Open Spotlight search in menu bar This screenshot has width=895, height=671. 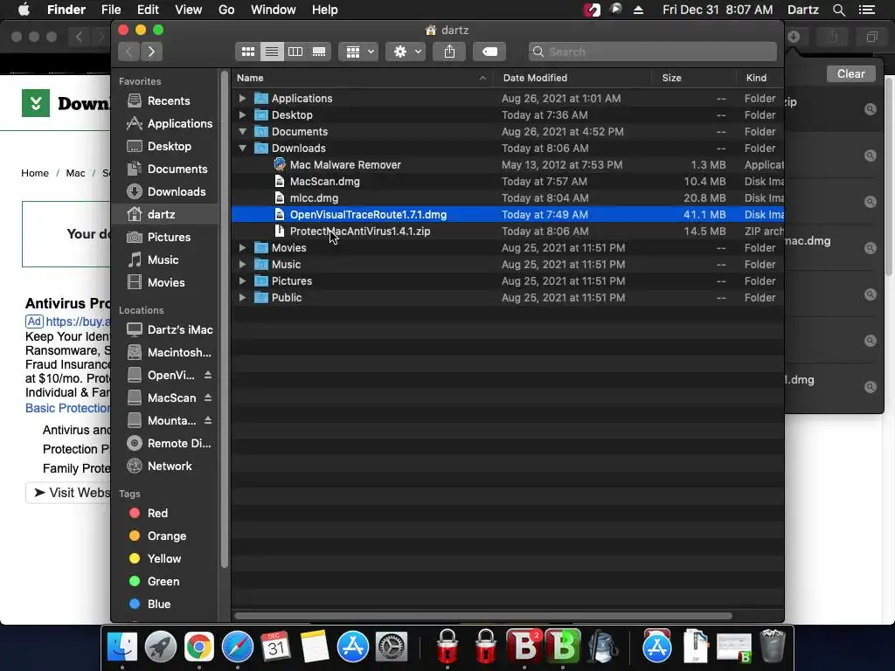click(x=838, y=10)
